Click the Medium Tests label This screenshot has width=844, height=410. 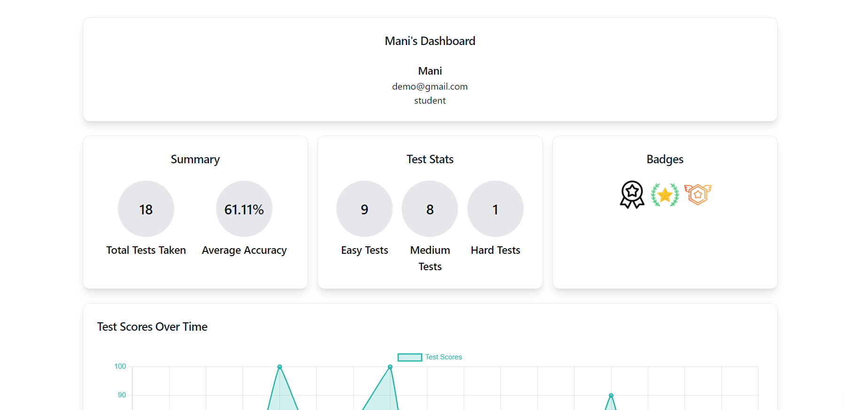click(x=430, y=258)
